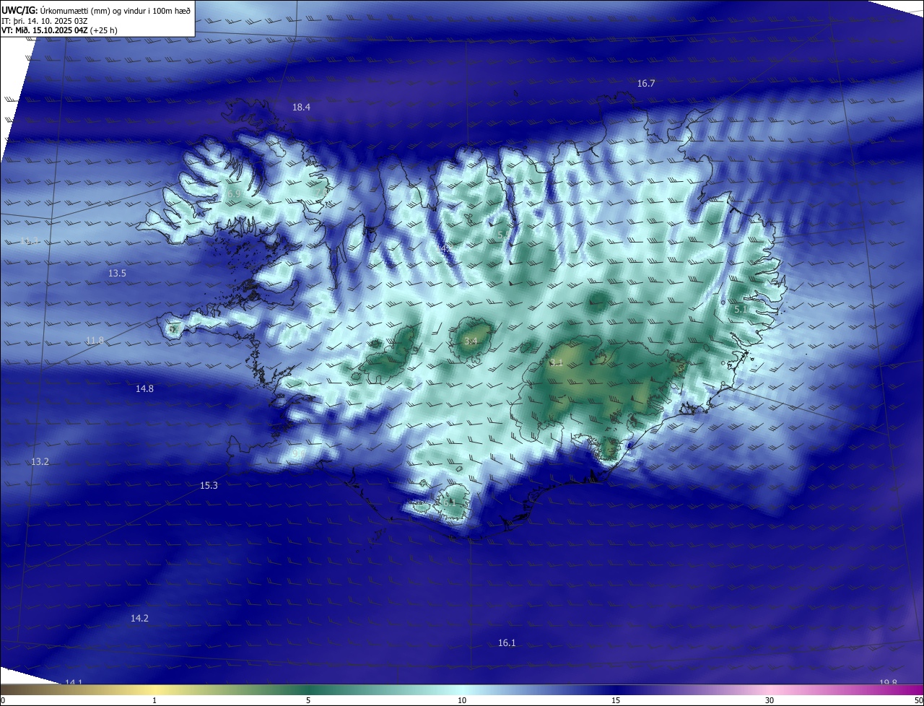Click the 13.5 value west of Iceland

(x=117, y=274)
